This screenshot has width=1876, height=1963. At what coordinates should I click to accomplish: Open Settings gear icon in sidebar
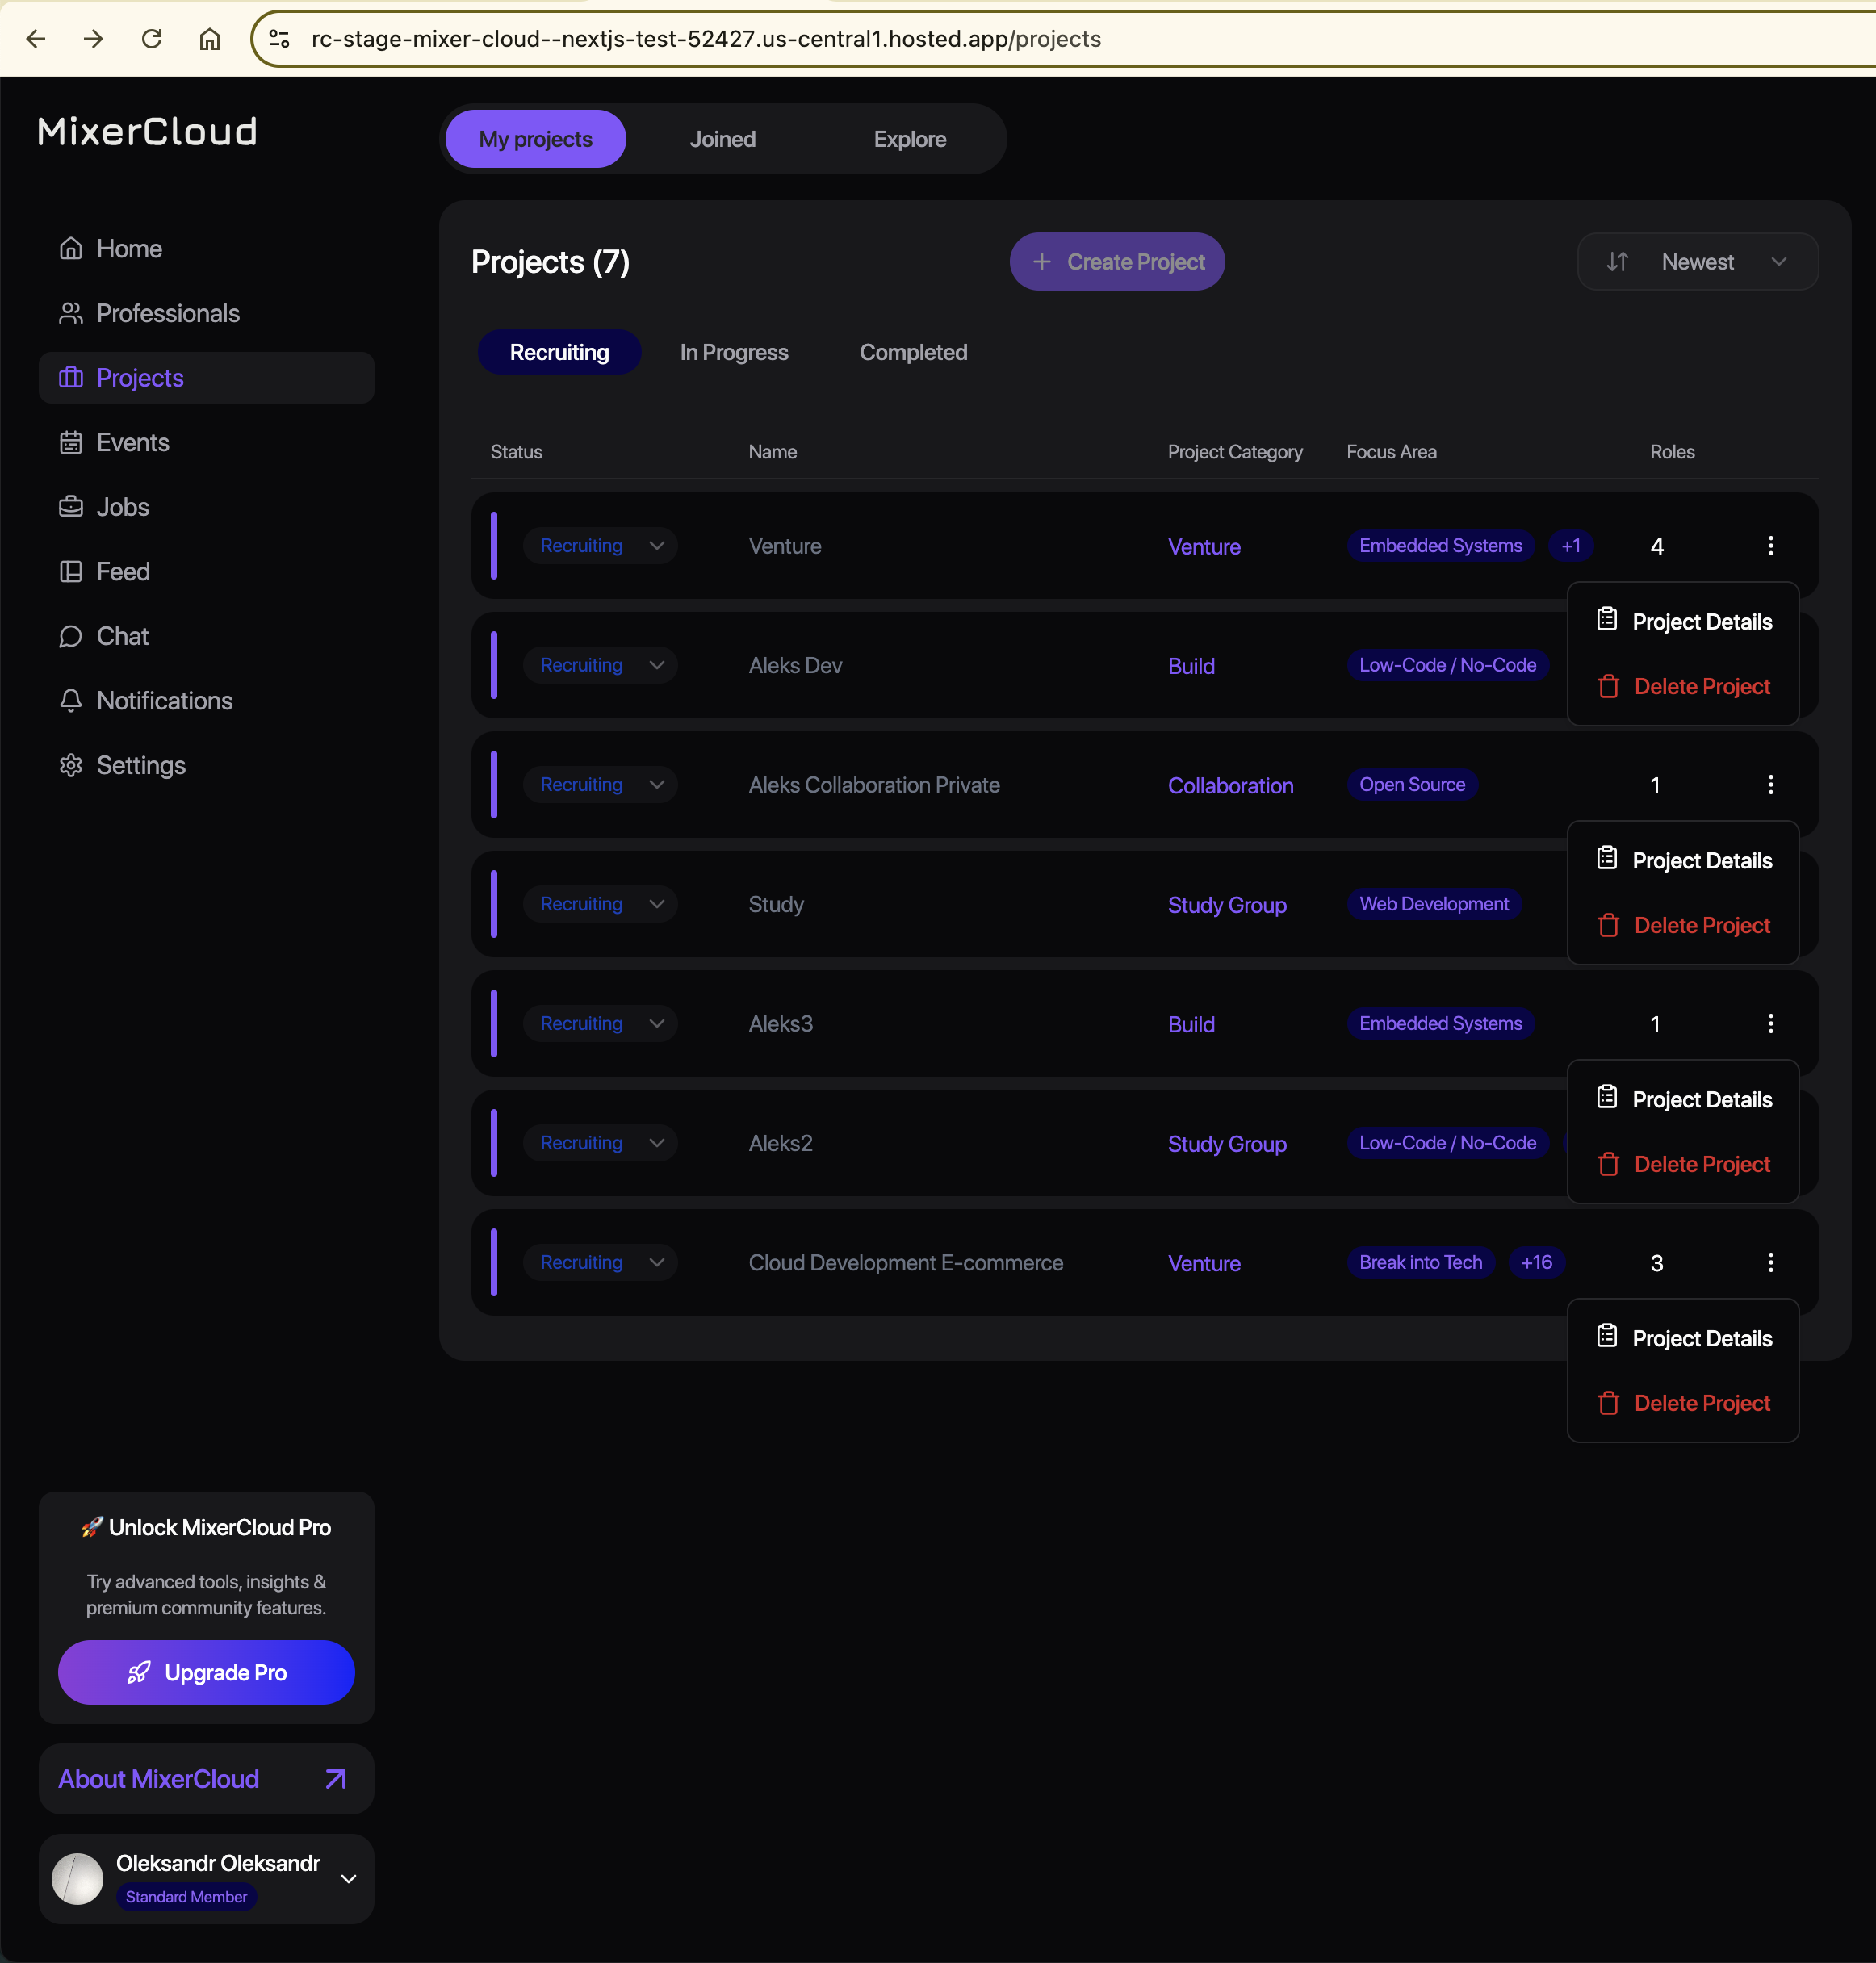pos(70,765)
